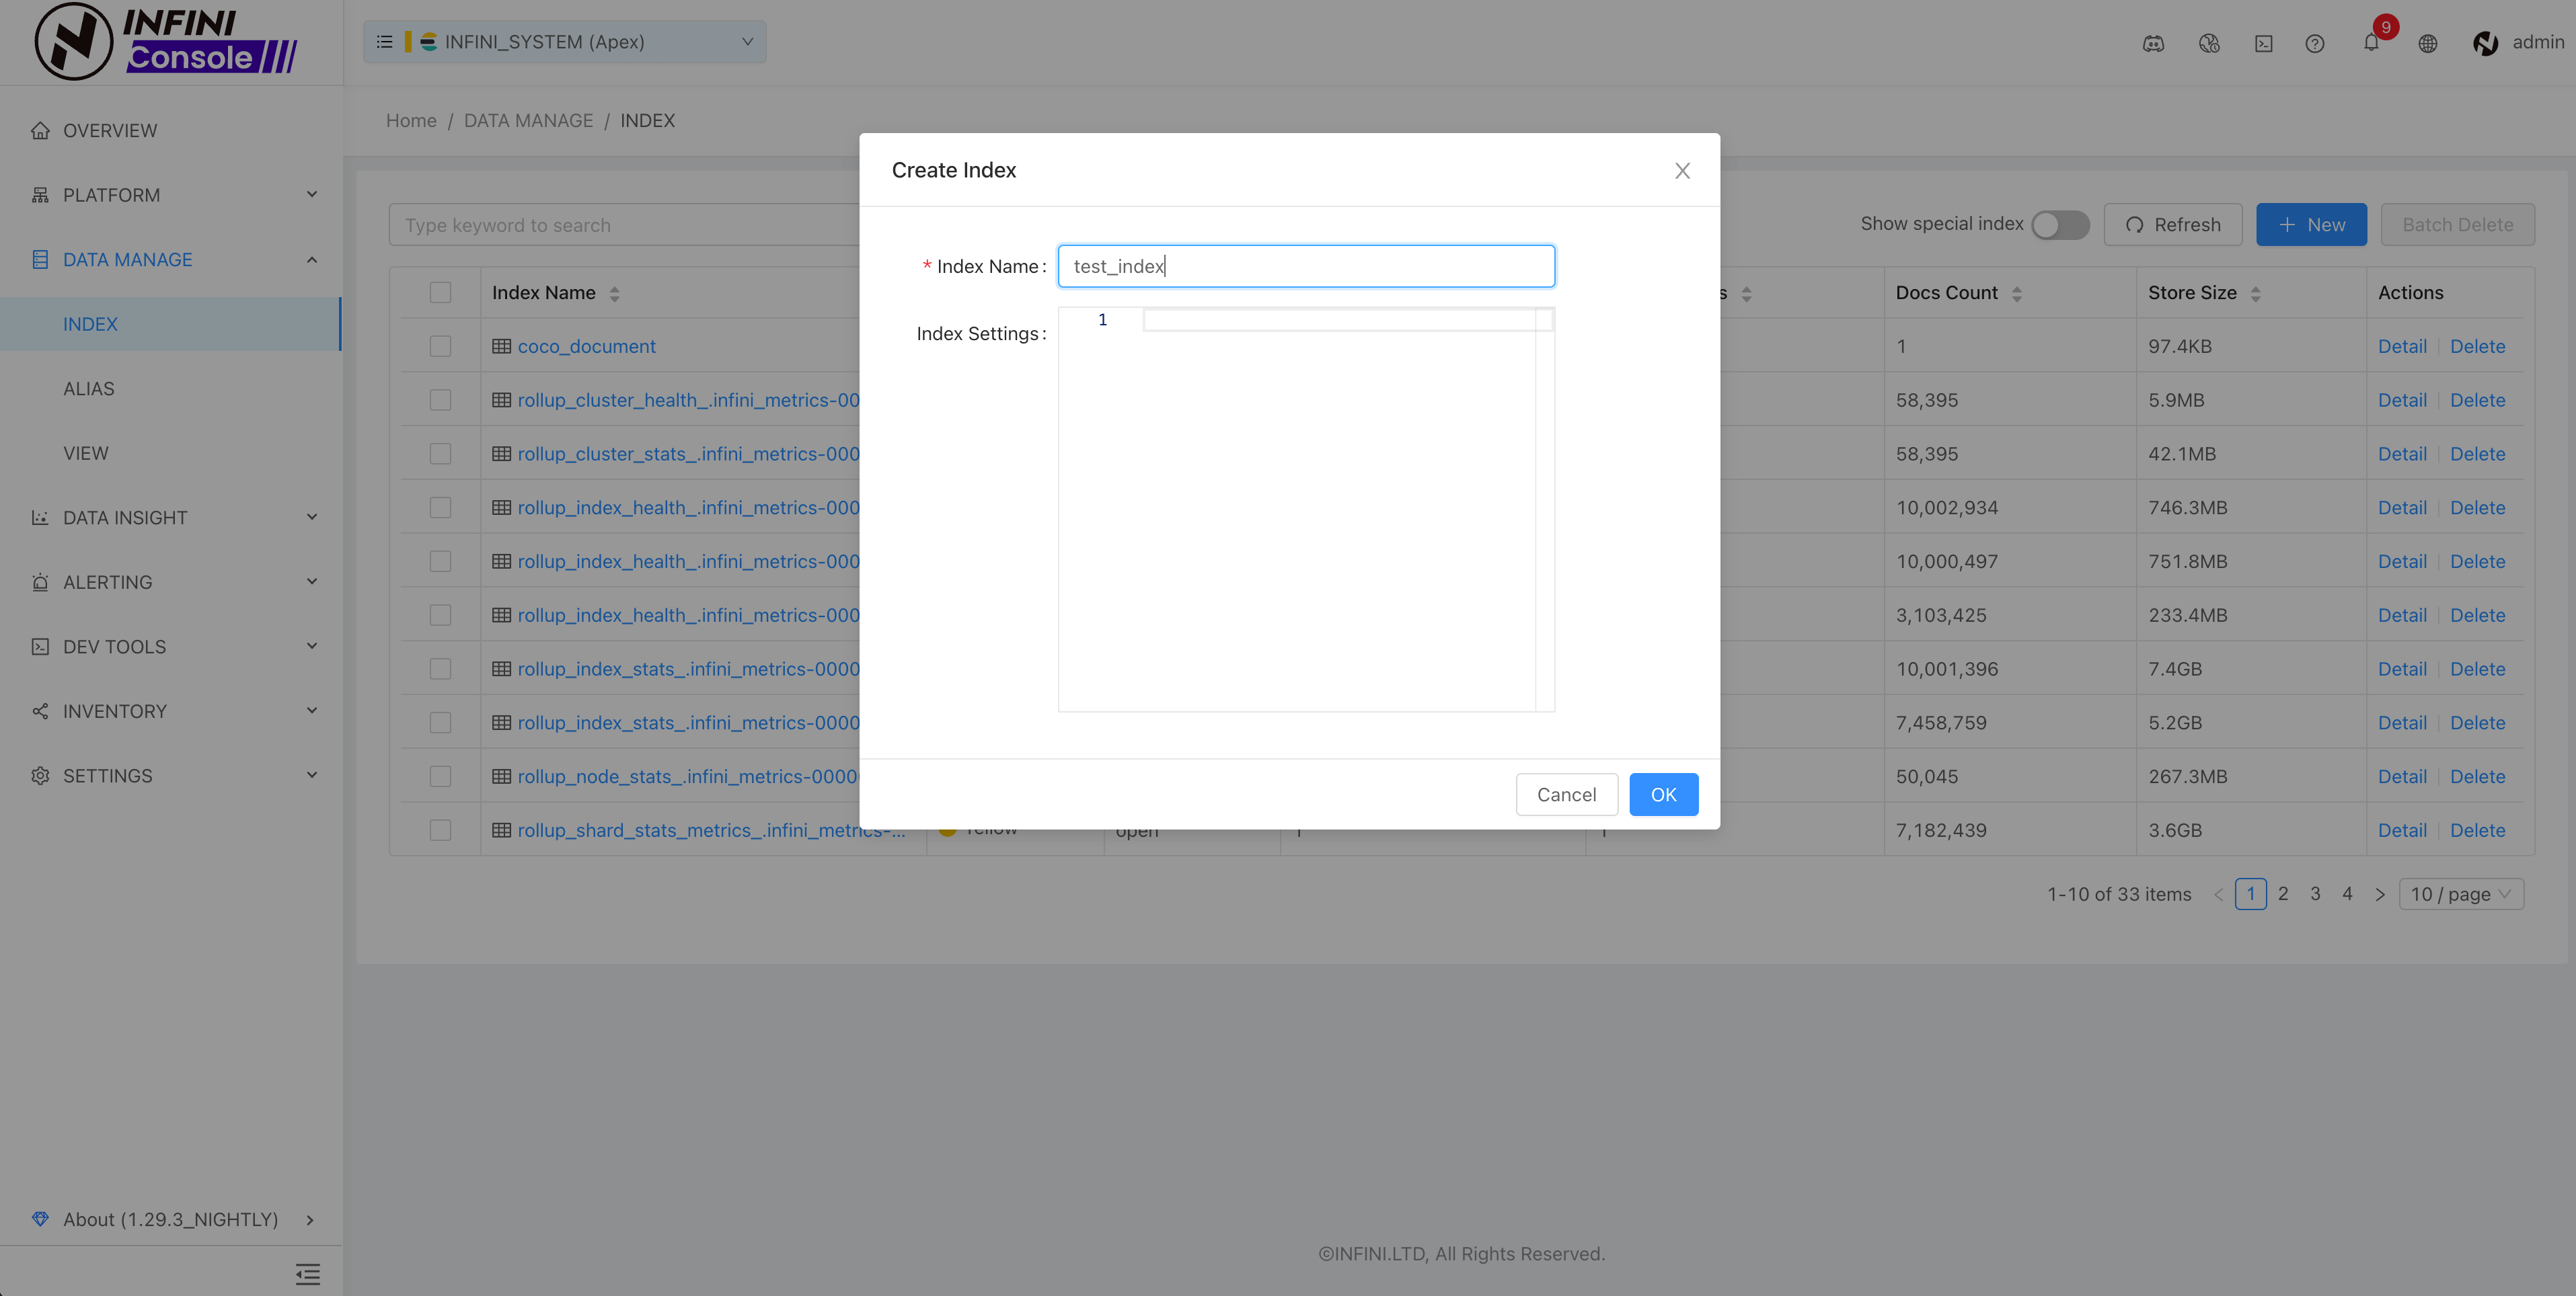Click the Cancel button in dialog

(1566, 795)
